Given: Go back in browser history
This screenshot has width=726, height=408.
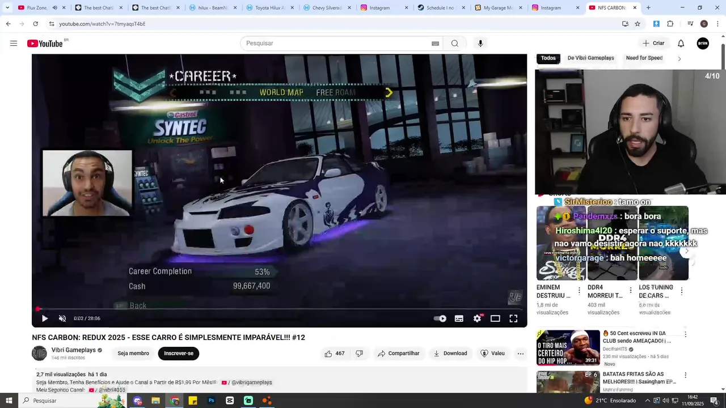Looking at the screenshot, I should 9,24.
